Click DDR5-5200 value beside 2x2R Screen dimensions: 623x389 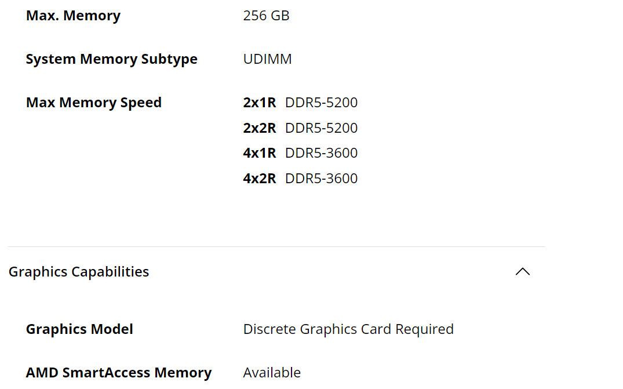[322, 128]
